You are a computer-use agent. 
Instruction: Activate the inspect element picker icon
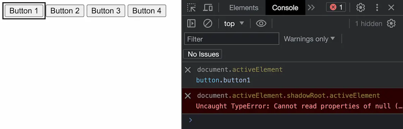click(191, 7)
